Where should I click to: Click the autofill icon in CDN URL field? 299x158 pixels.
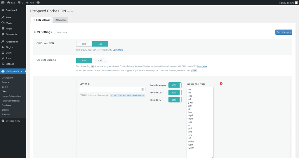click(x=142, y=89)
